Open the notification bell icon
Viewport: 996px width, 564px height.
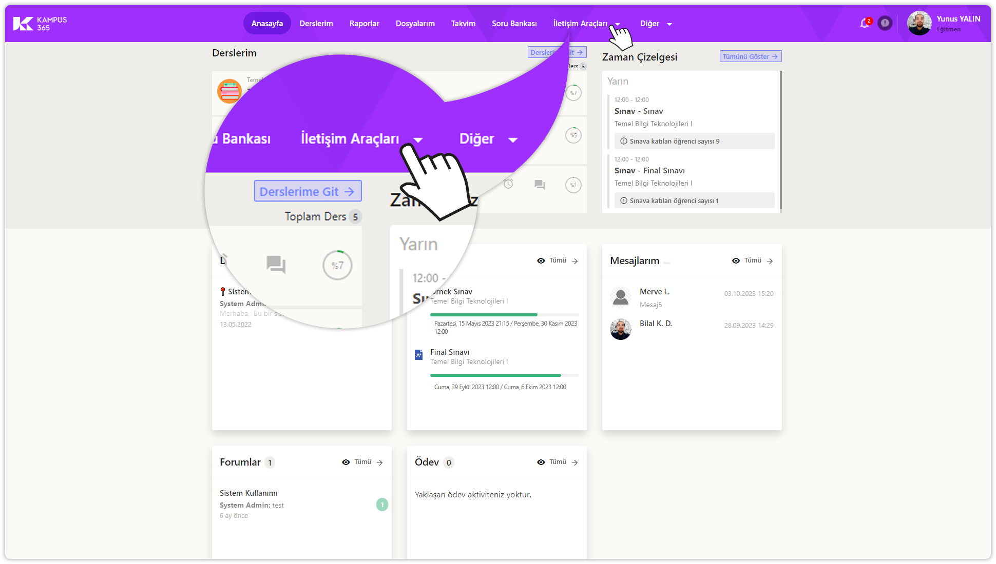(864, 24)
